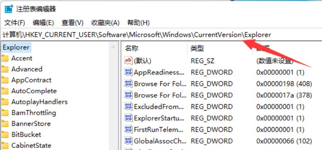Open the 收藏夹(A) menu

click(105, 23)
